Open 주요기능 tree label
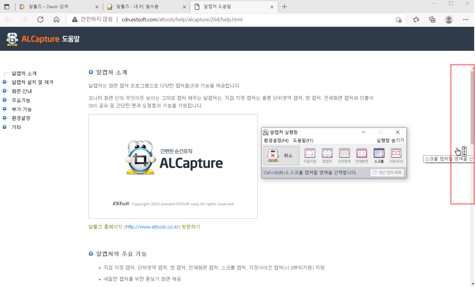 21,100
